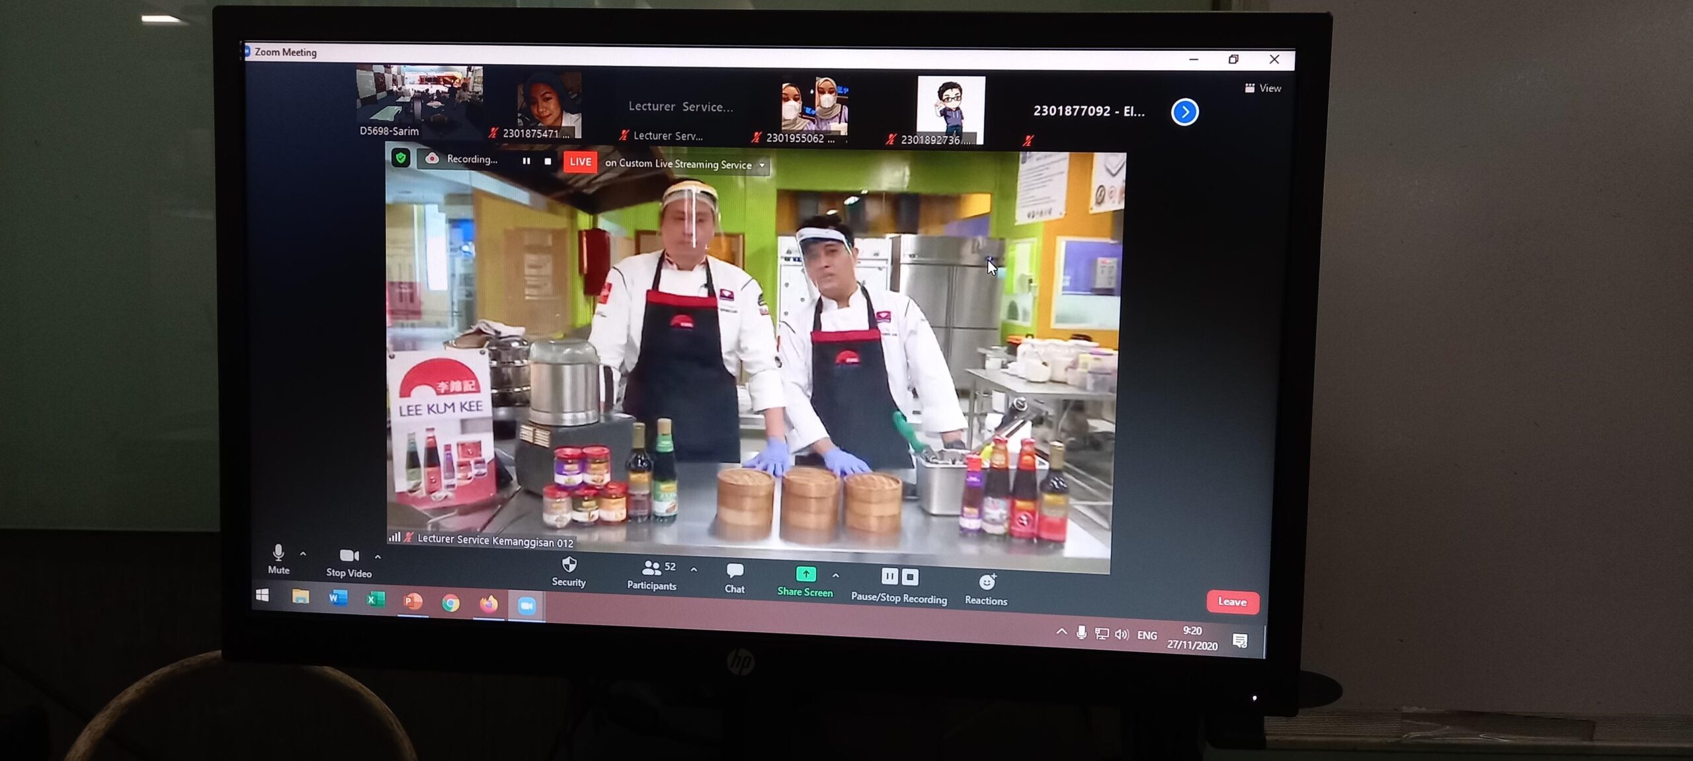Click the red LIVE badge
Viewport: 1693px width, 761px height.
tap(580, 162)
